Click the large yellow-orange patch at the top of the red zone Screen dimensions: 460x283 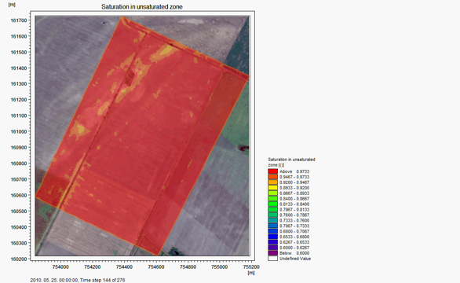pos(164,53)
